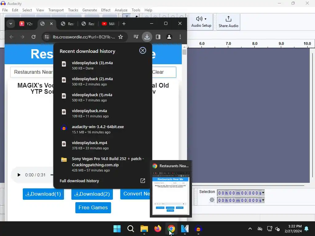The width and height of the screenshot is (315, 236).
Task: Open Sony Vegas Pro zip download entry
Action: tap(102, 164)
